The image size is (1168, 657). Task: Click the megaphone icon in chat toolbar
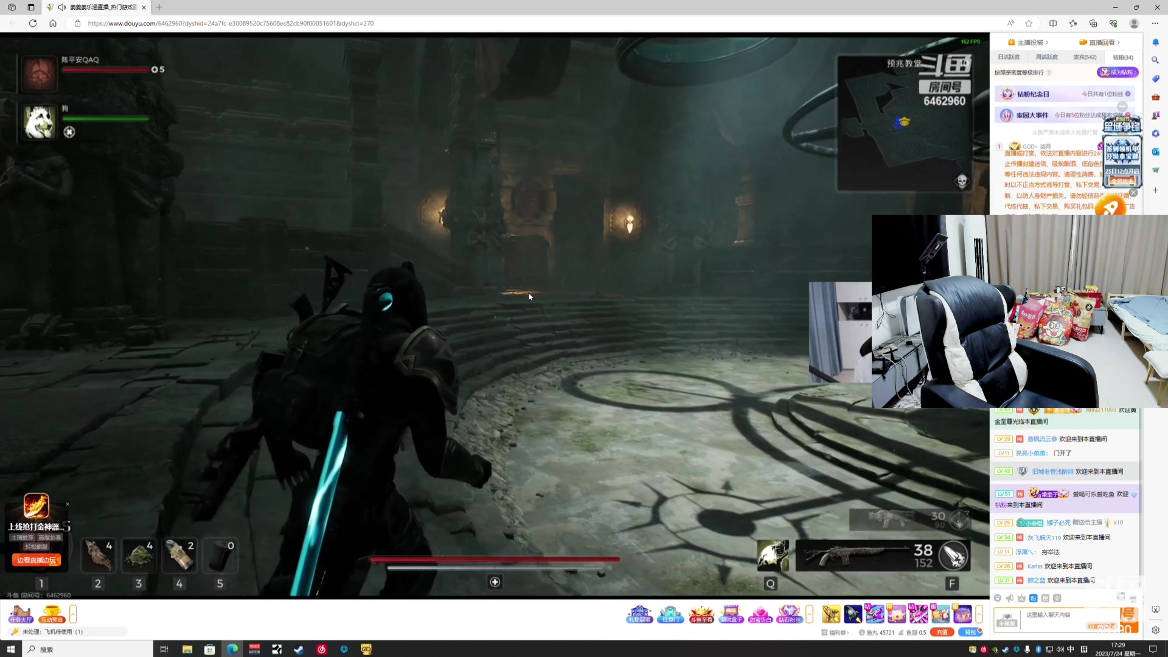(1010, 599)
